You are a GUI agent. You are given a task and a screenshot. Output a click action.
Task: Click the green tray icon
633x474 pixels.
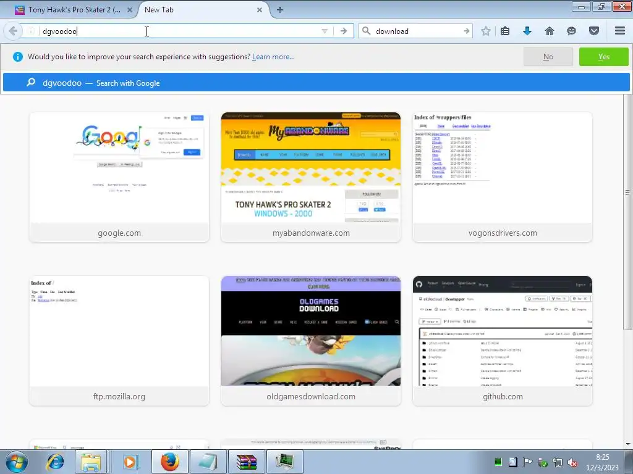pyautogui.click(x=498, y=462)
